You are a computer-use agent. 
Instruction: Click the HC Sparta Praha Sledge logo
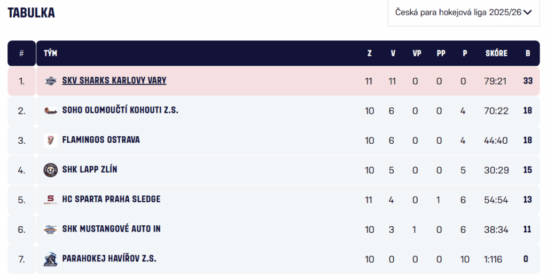(50, 200)
